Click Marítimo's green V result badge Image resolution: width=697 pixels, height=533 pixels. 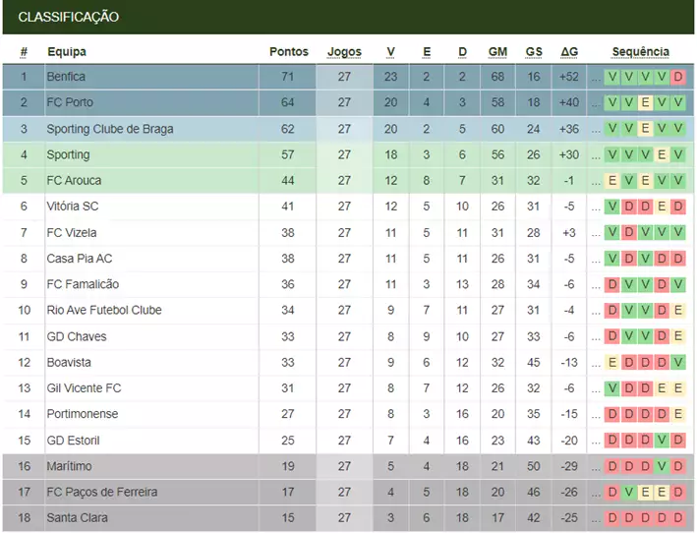point(662,466)
